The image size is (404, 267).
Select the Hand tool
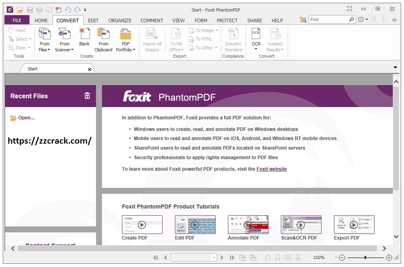click(17, 30)
